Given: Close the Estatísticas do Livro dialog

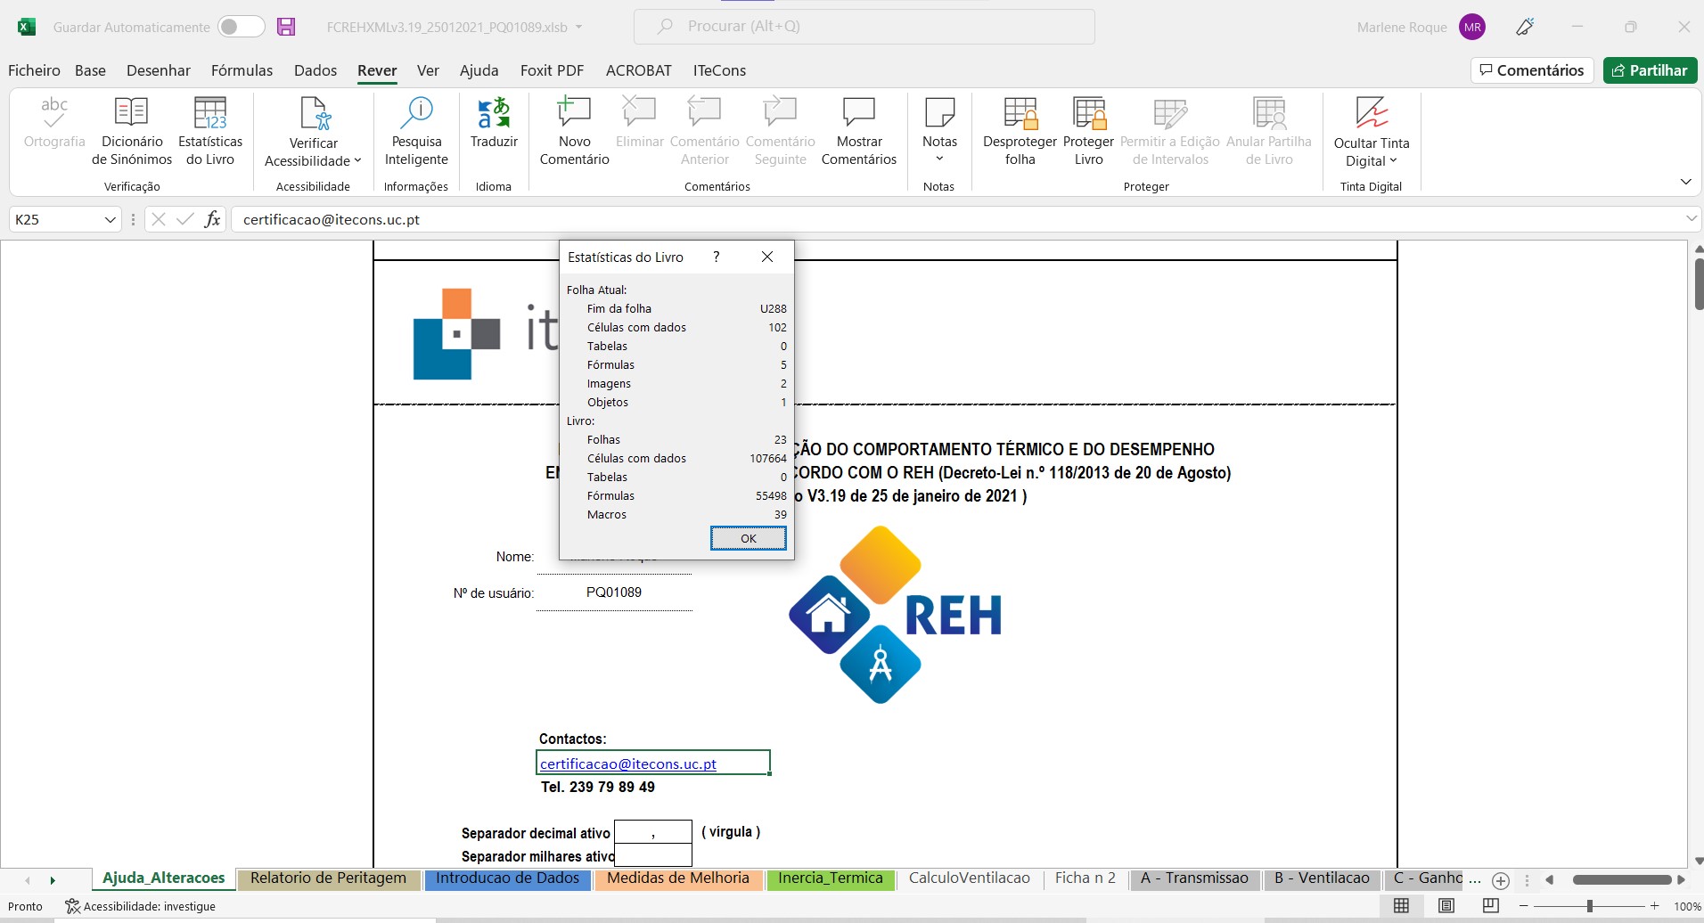Looking at the screenshot, I should (767, 257).
